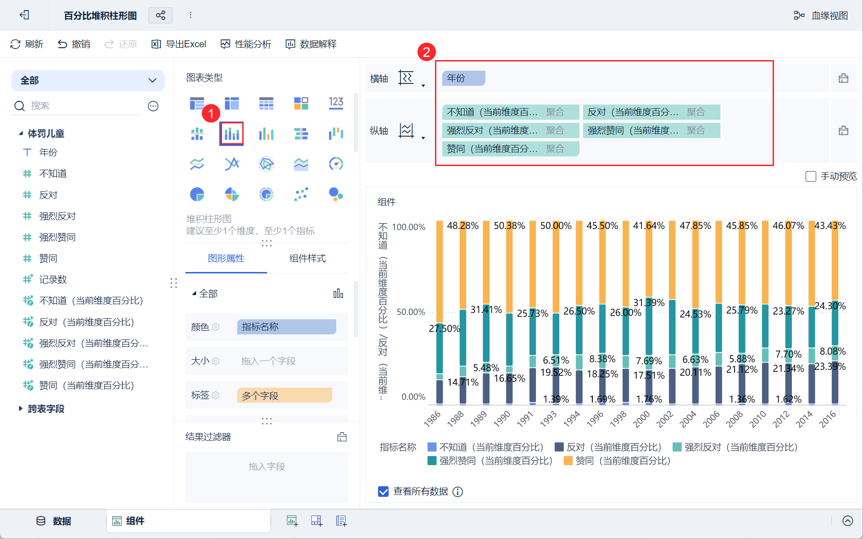Select the 记录数 field in field list

53,279
